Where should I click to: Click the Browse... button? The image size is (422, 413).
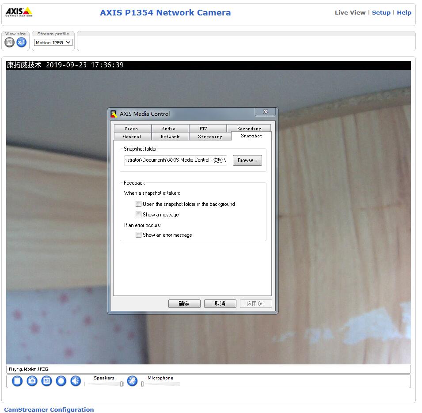pyautogui.click(x=247, y=160)
